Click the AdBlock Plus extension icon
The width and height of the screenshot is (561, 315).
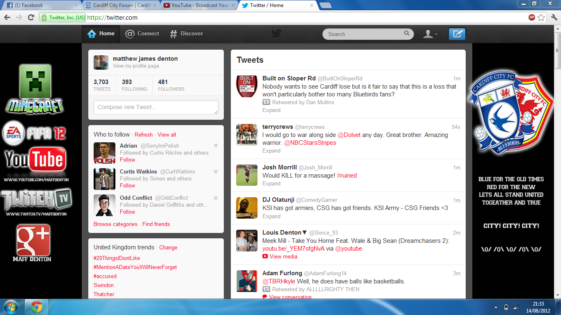point(532,17)
